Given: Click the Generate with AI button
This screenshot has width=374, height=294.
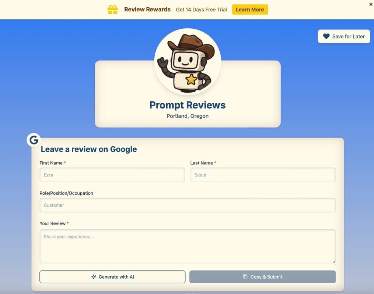Looking at the screenshot, I should [x=112, y=277].
